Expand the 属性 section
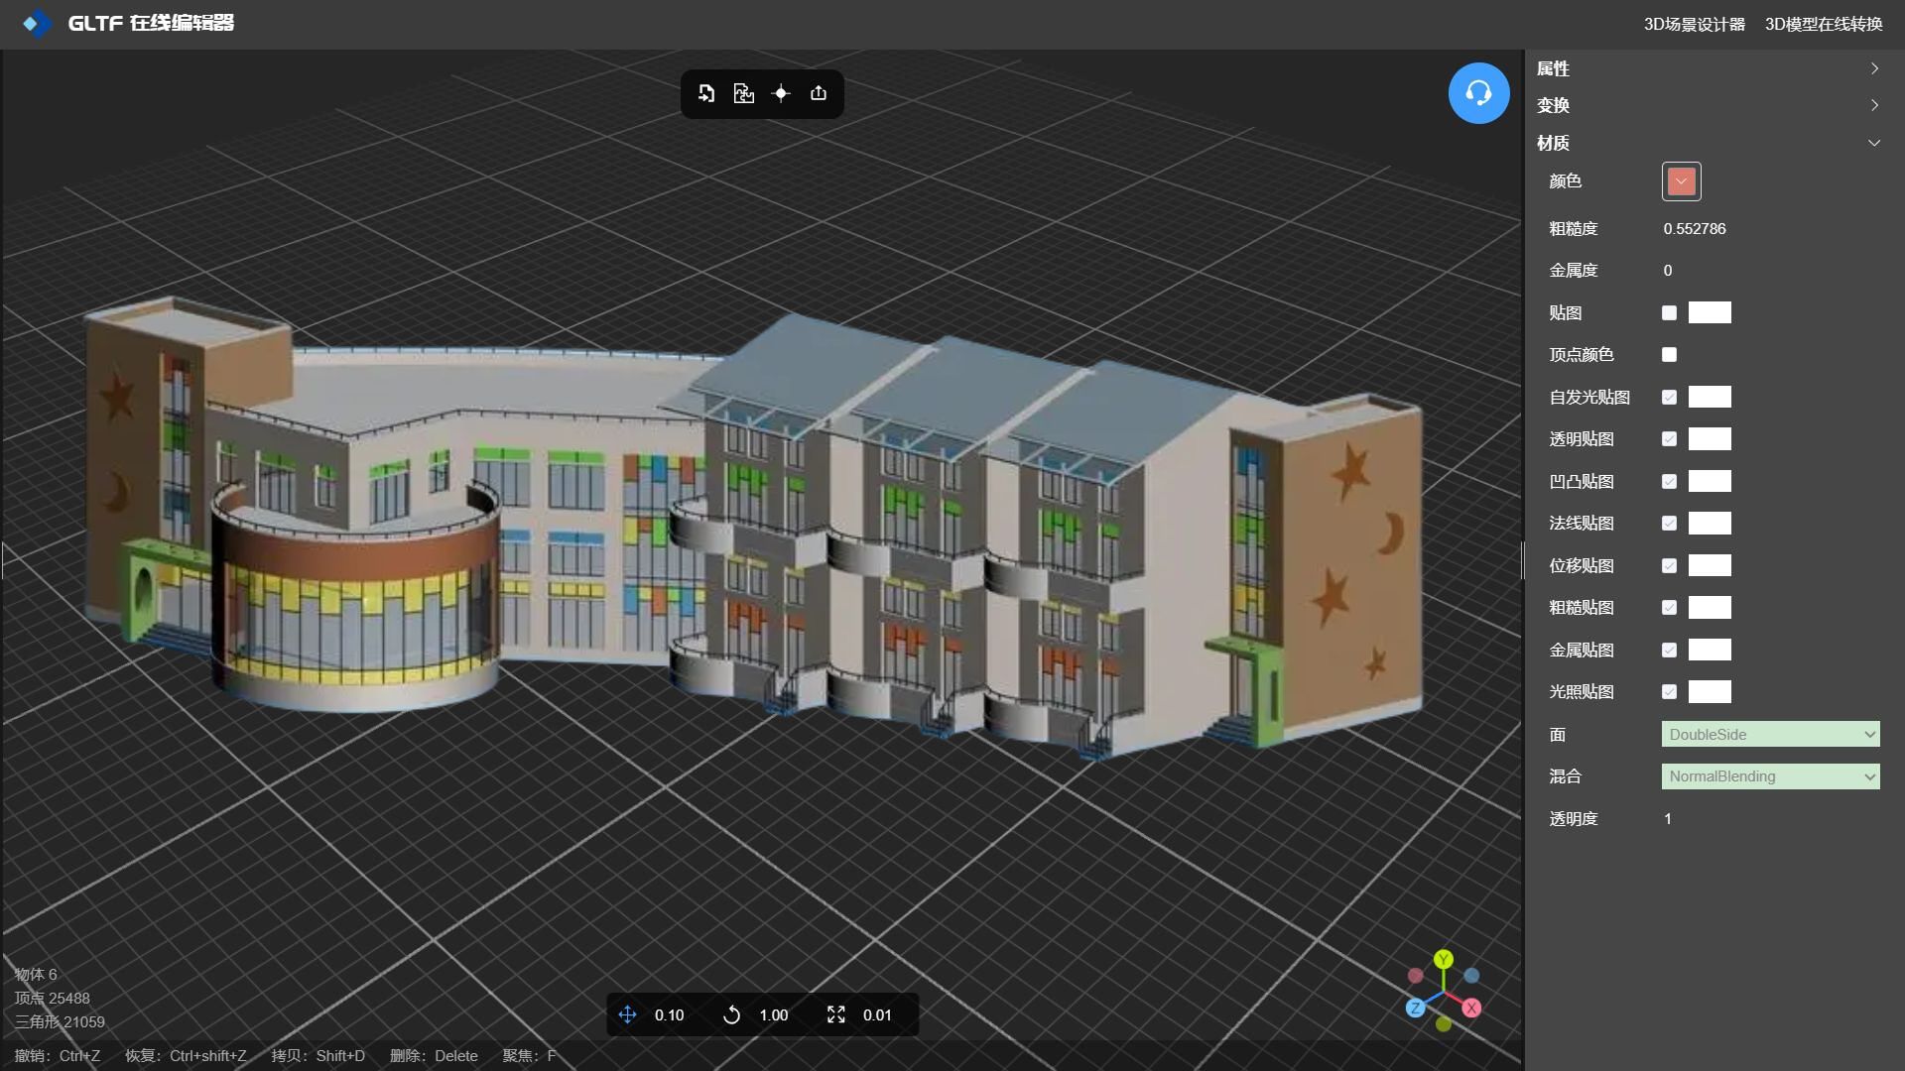Viewport: 1905px width, 1071px height. 1709,68
